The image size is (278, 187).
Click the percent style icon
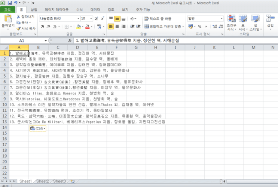pos(200,27)
